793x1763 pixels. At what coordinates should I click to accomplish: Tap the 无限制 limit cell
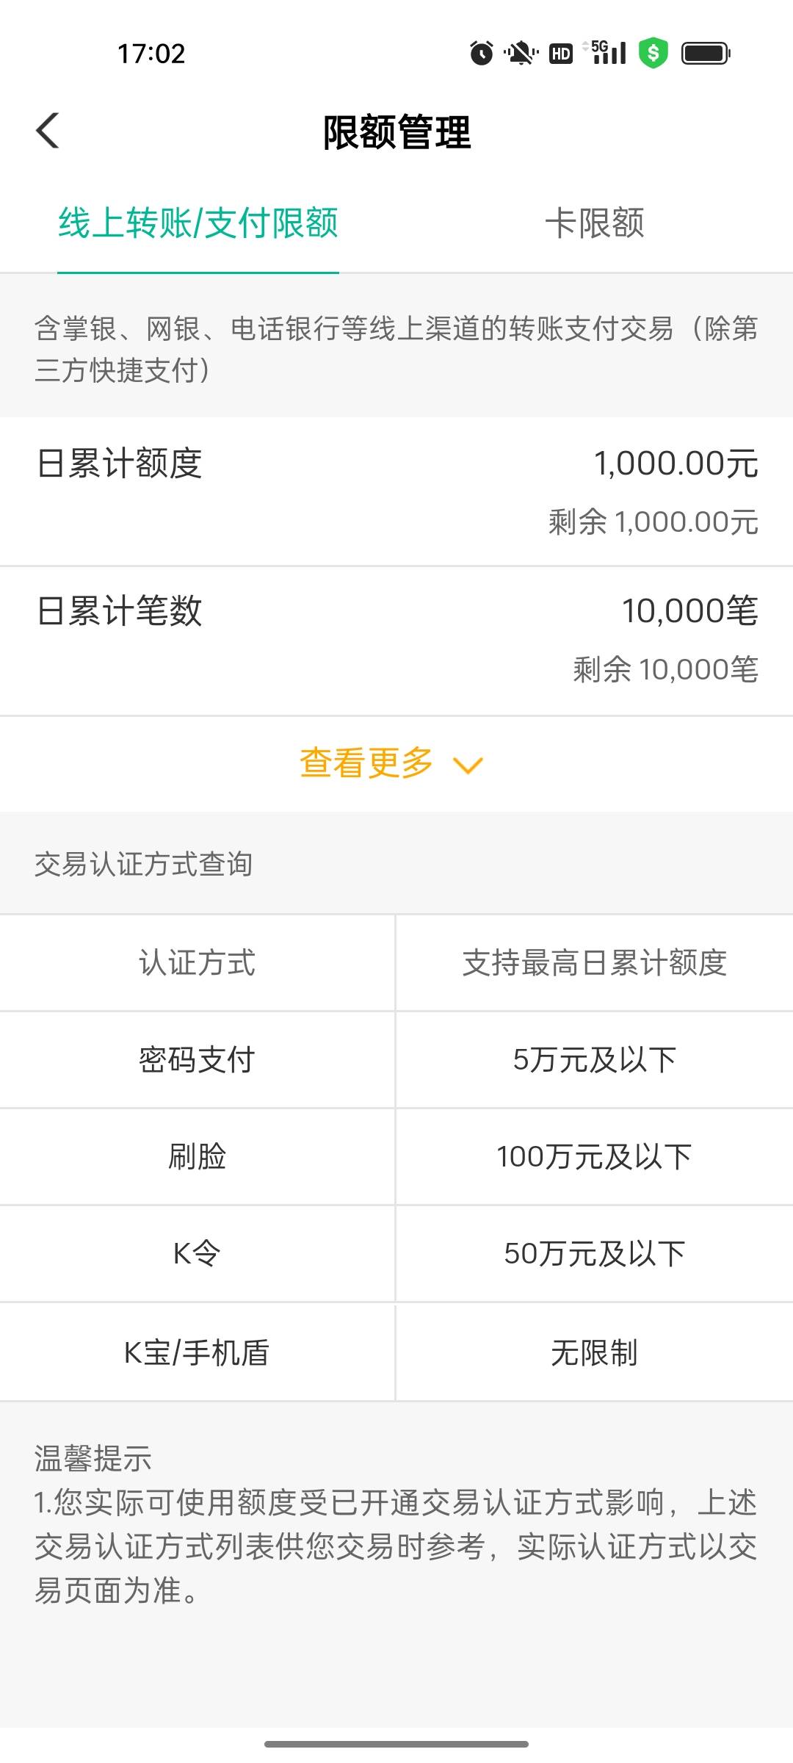coord(594,1352)
